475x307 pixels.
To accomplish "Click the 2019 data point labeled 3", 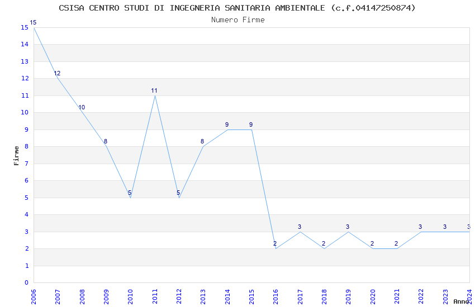I will (348, 232).
